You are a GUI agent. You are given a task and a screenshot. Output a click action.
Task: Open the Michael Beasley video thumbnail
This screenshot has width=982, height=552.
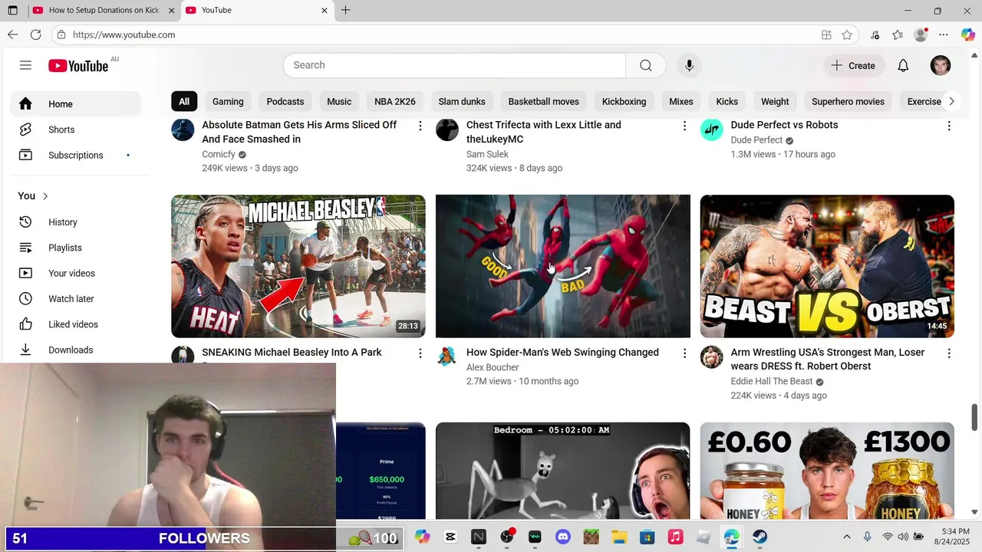[x=298, y=266]
